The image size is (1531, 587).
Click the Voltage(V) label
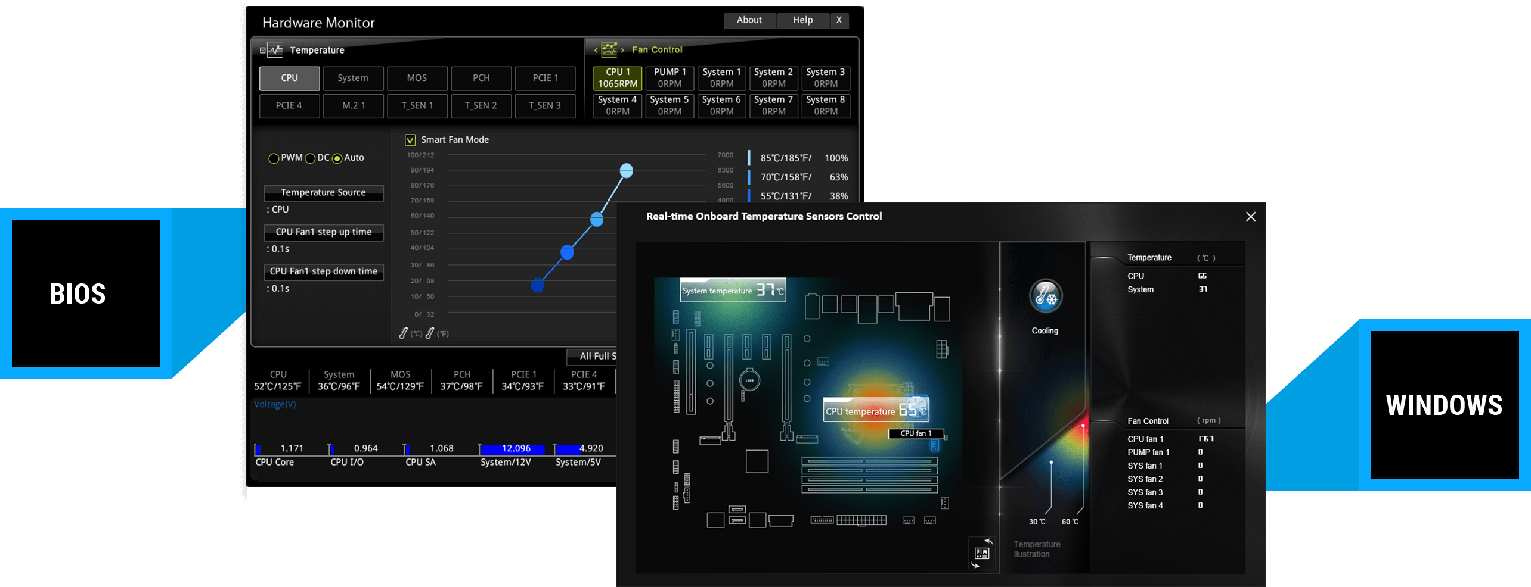tap(275, 405)
